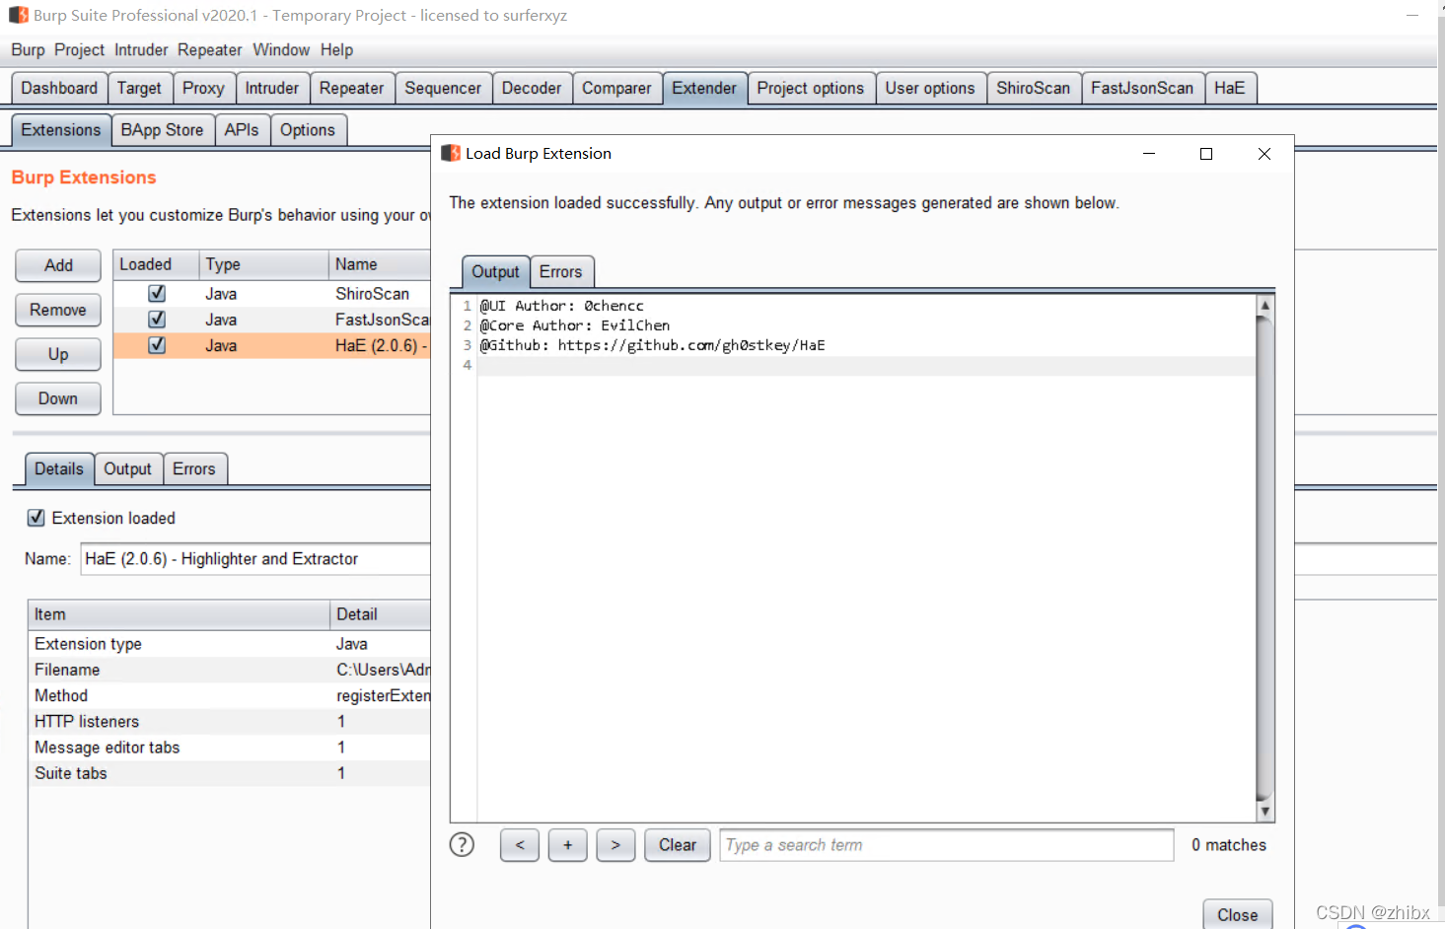The width and height of the screenshot is (1445, 929).
Task: Switch to the Options sub-tab
Action: (308, 130)
